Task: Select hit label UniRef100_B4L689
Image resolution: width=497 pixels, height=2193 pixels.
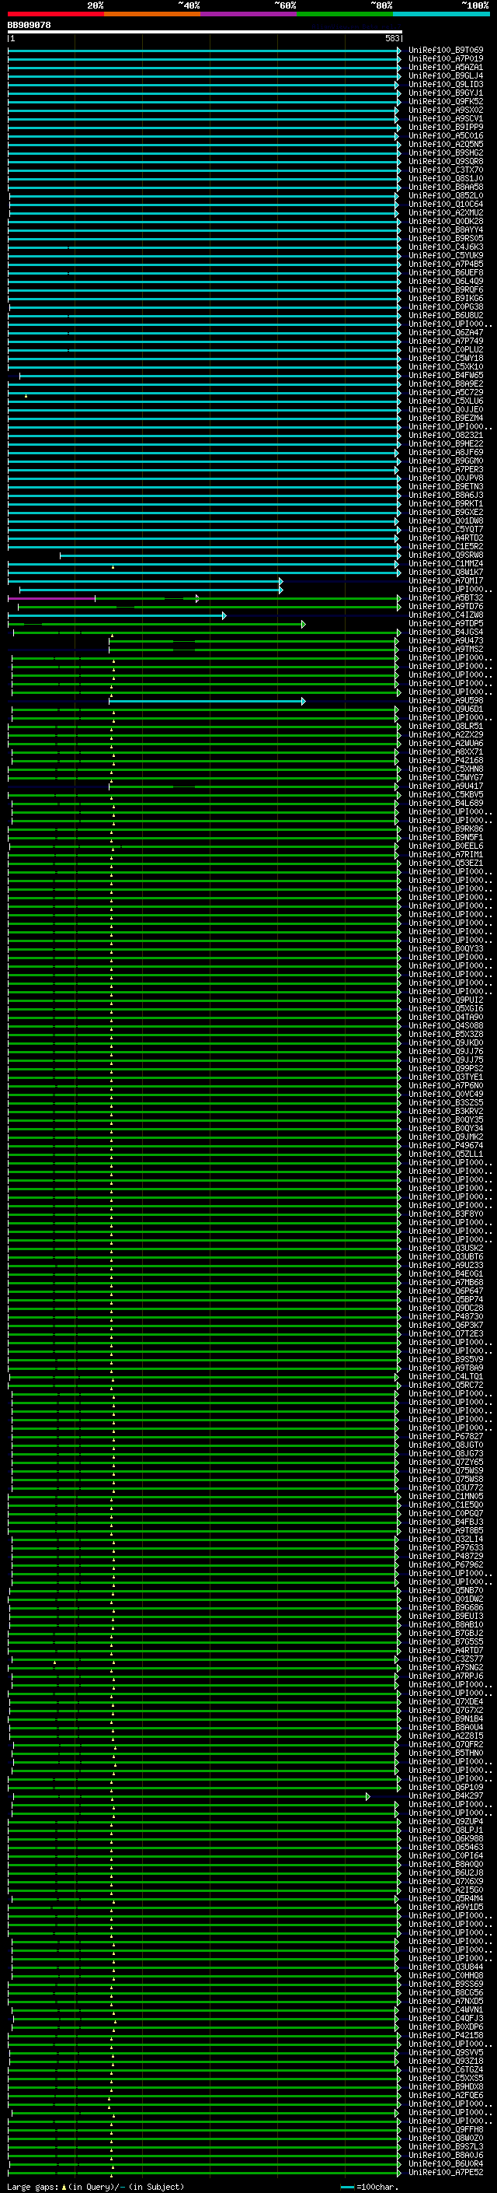Action: point(446,804)
